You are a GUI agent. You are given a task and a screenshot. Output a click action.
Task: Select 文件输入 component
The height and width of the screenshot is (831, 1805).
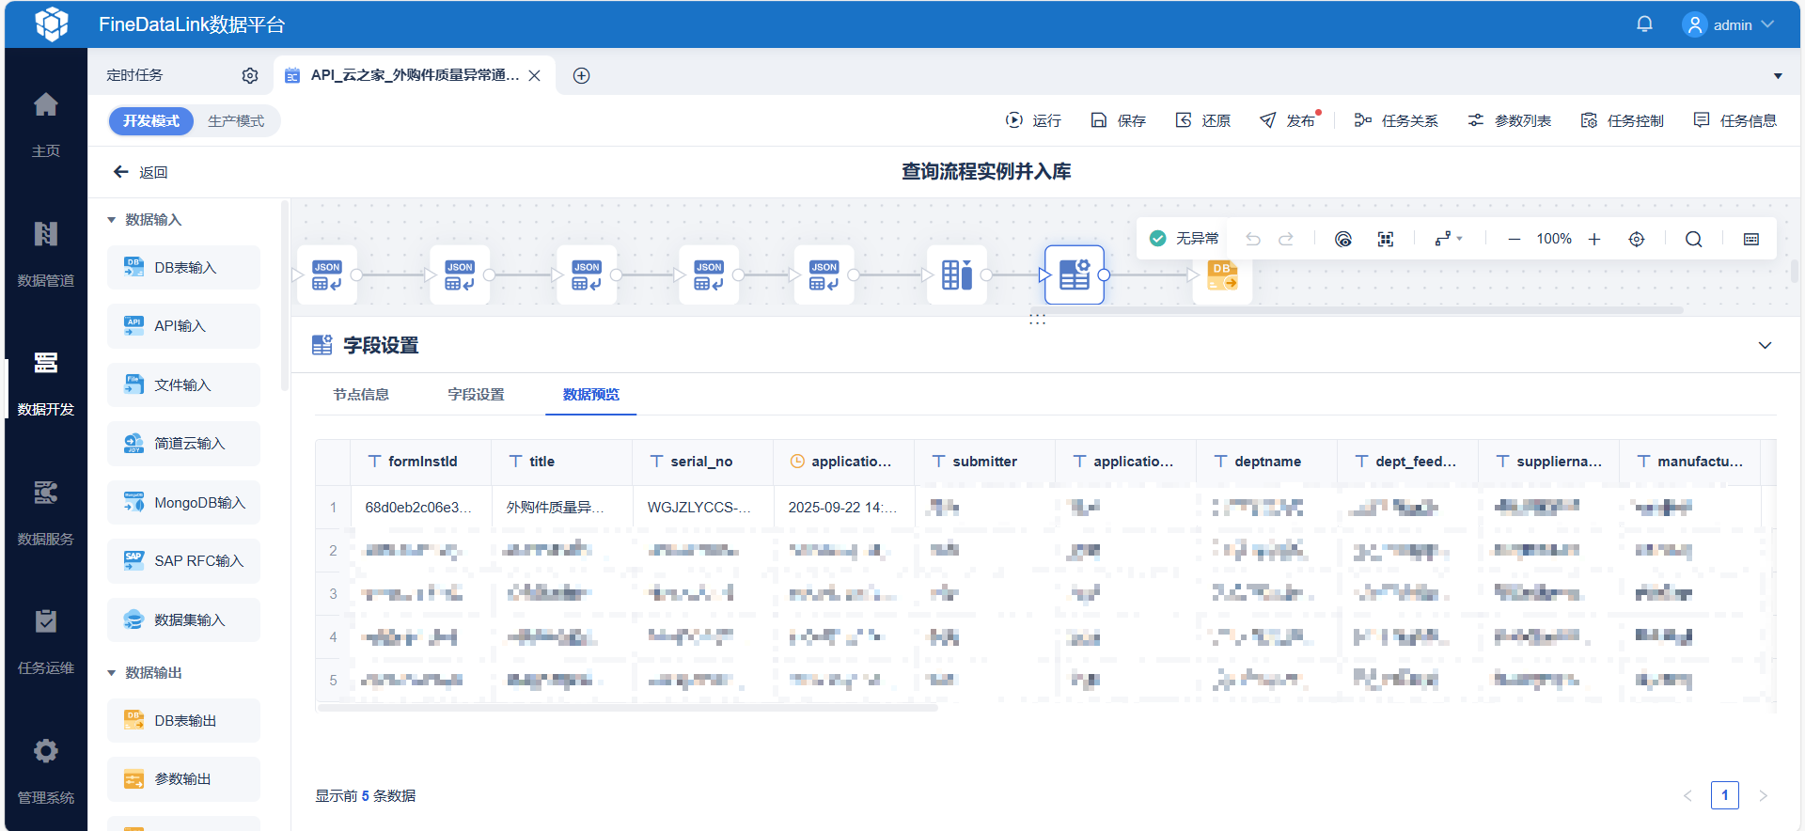click(183, 385)
